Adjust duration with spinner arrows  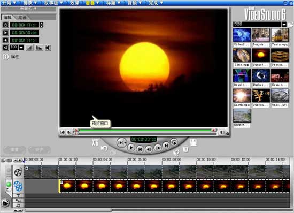coord(42,25)
